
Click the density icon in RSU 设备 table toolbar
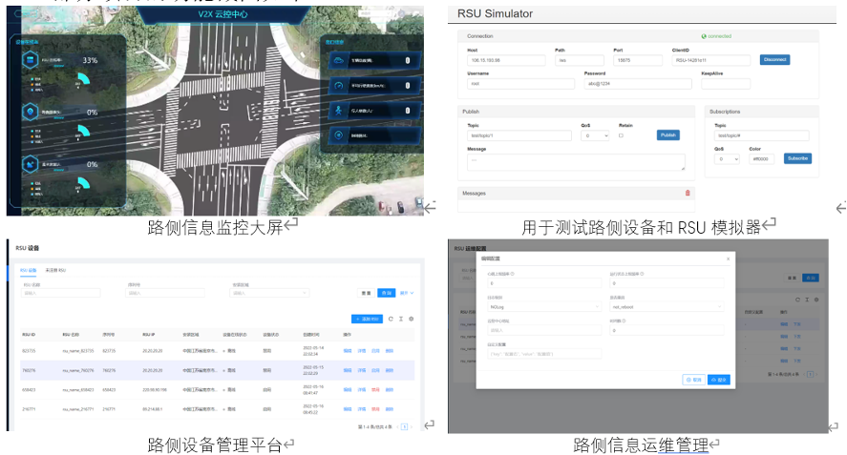coord(401,319)
